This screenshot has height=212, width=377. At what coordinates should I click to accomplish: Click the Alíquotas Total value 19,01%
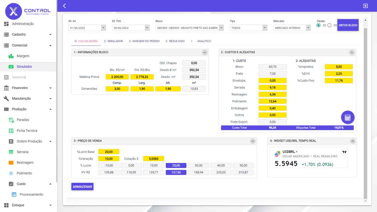(339, 128)
